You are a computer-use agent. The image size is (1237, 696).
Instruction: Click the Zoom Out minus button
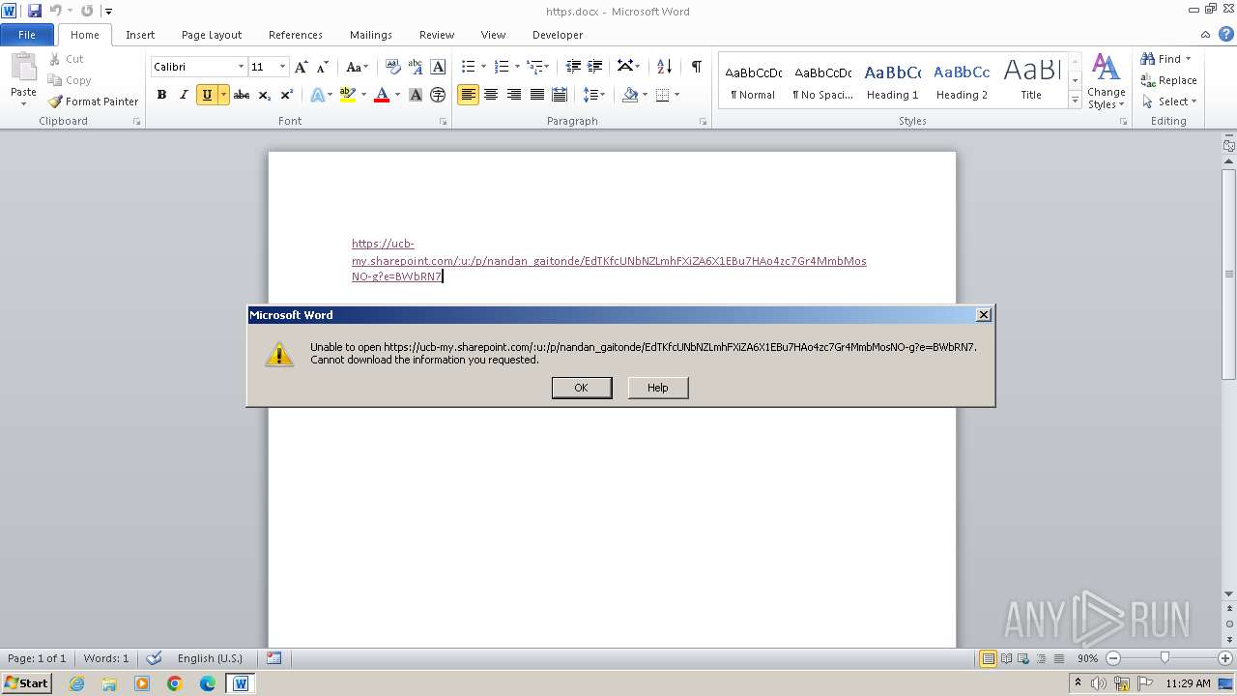click(1112, 658)
